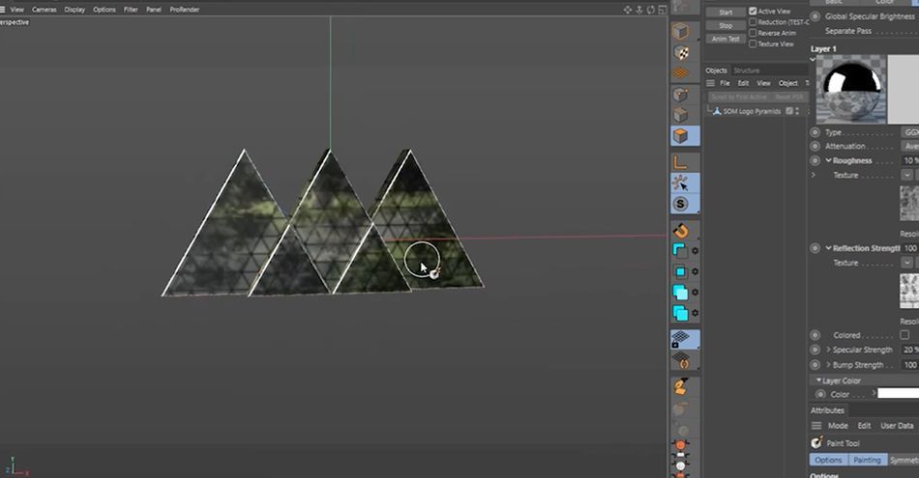Select SOM Logo Pyramids object
The width and height of the screenshot is (919, 478).
pyautogui.click(x=752, y=111)
